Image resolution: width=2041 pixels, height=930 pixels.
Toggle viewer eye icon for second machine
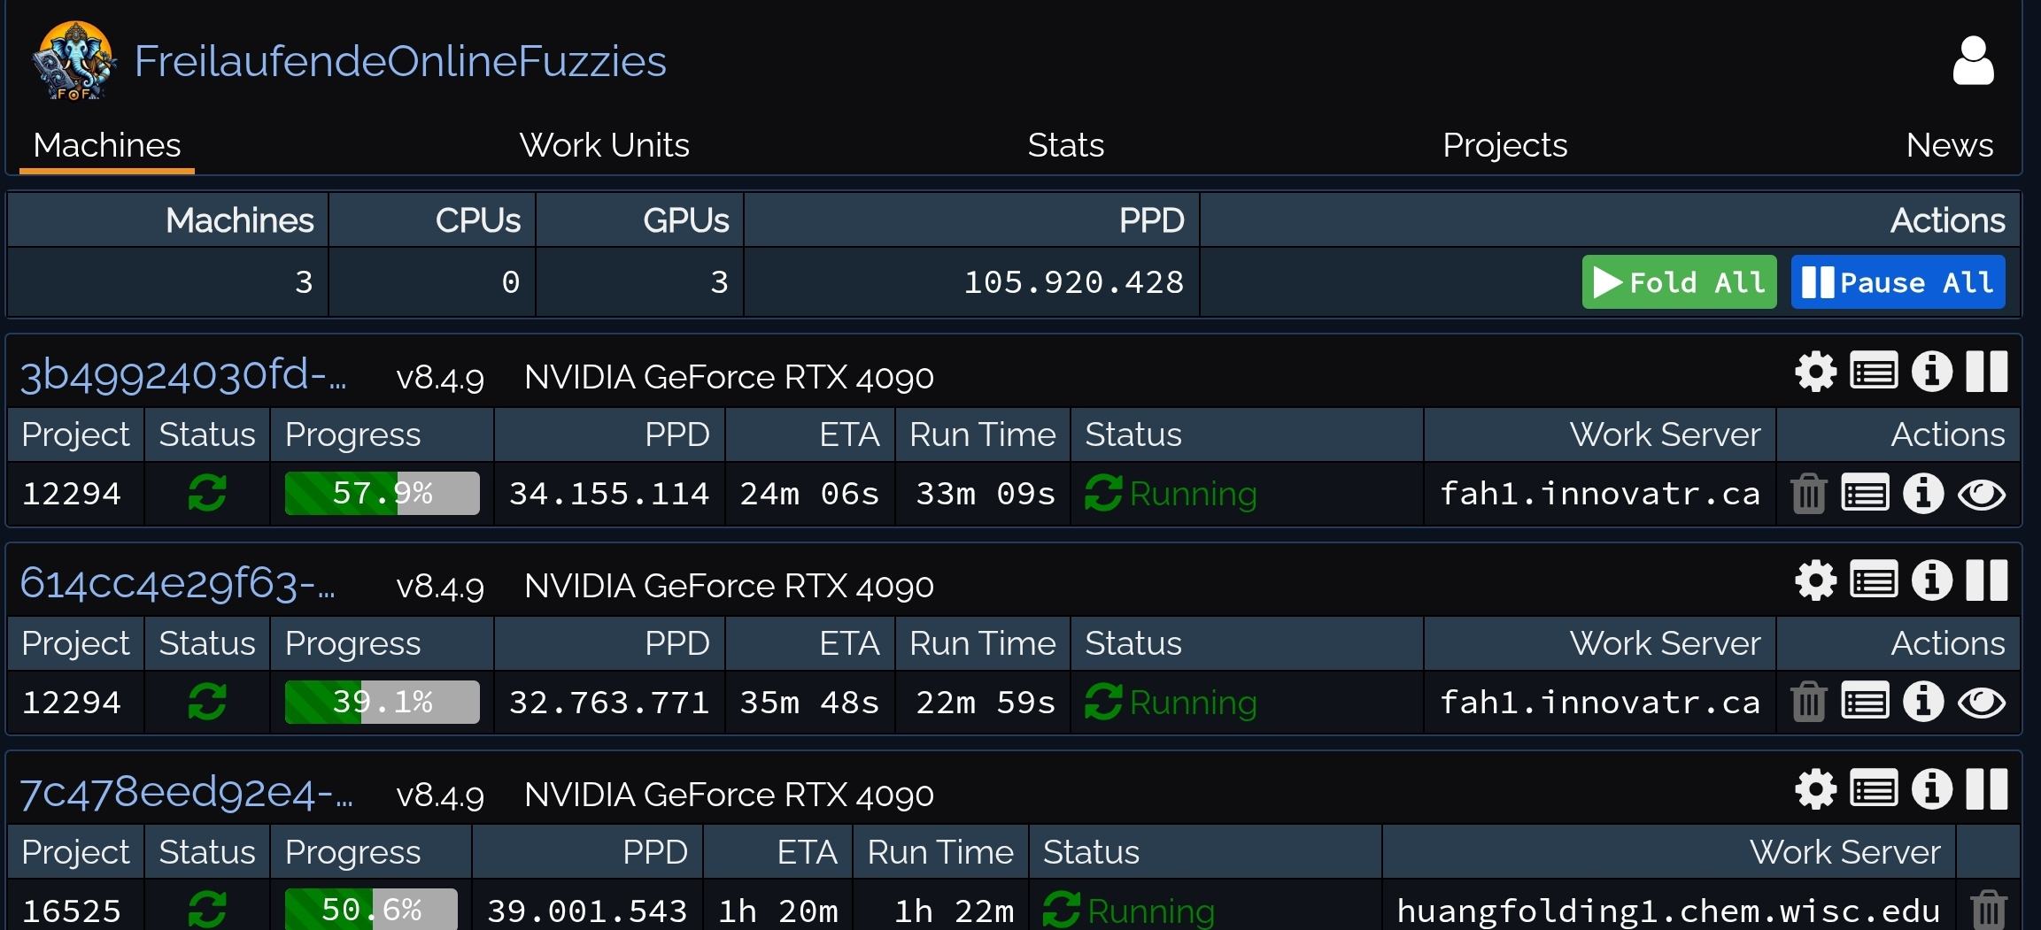coord(1982,703)
